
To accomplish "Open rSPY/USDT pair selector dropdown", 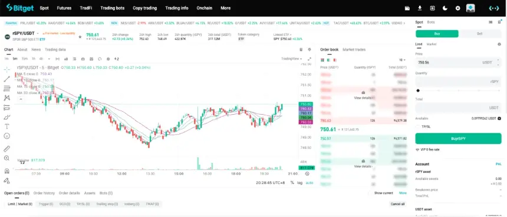I will click(x=38, y=34).
